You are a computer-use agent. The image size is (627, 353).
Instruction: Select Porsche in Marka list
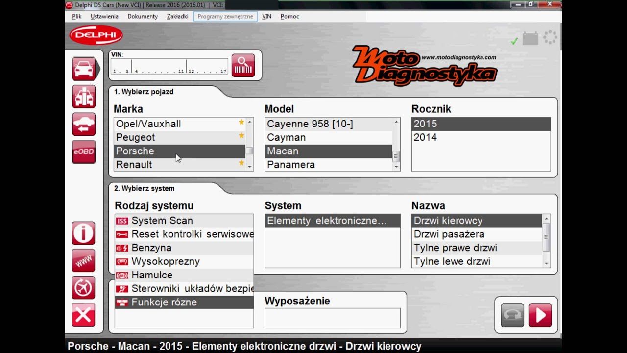179,151
